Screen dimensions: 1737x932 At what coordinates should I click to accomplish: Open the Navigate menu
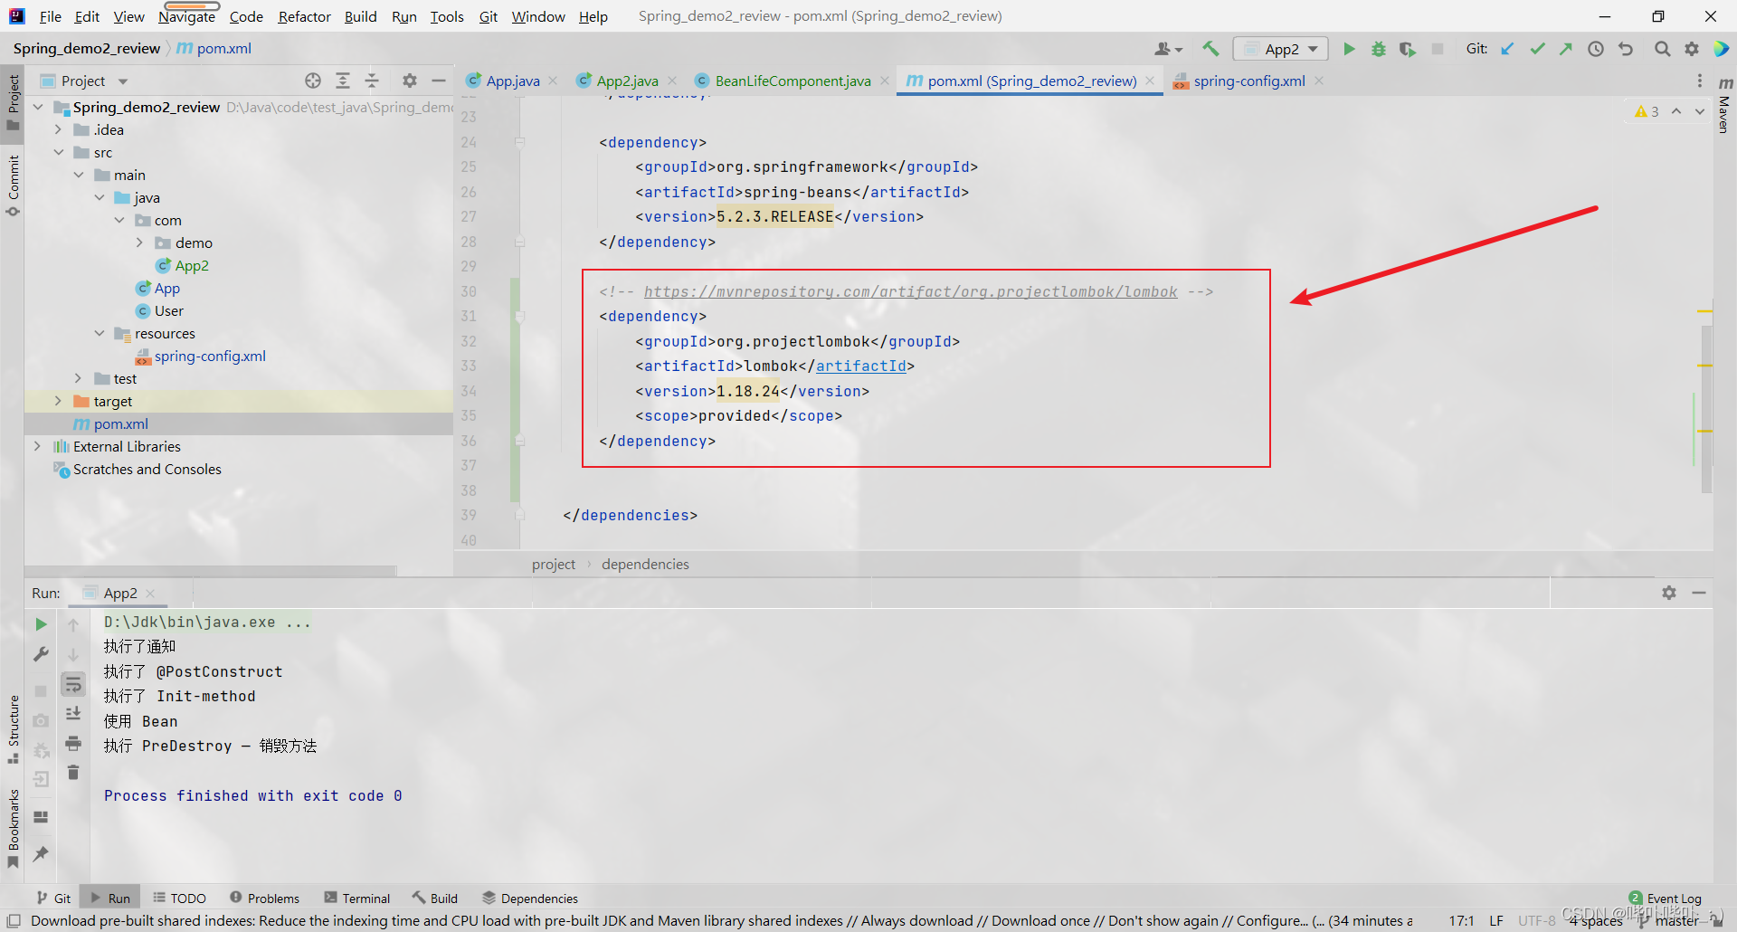coord(186,16)
